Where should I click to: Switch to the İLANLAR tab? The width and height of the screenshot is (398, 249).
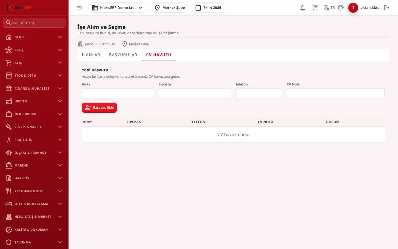(x=91, y=55)
